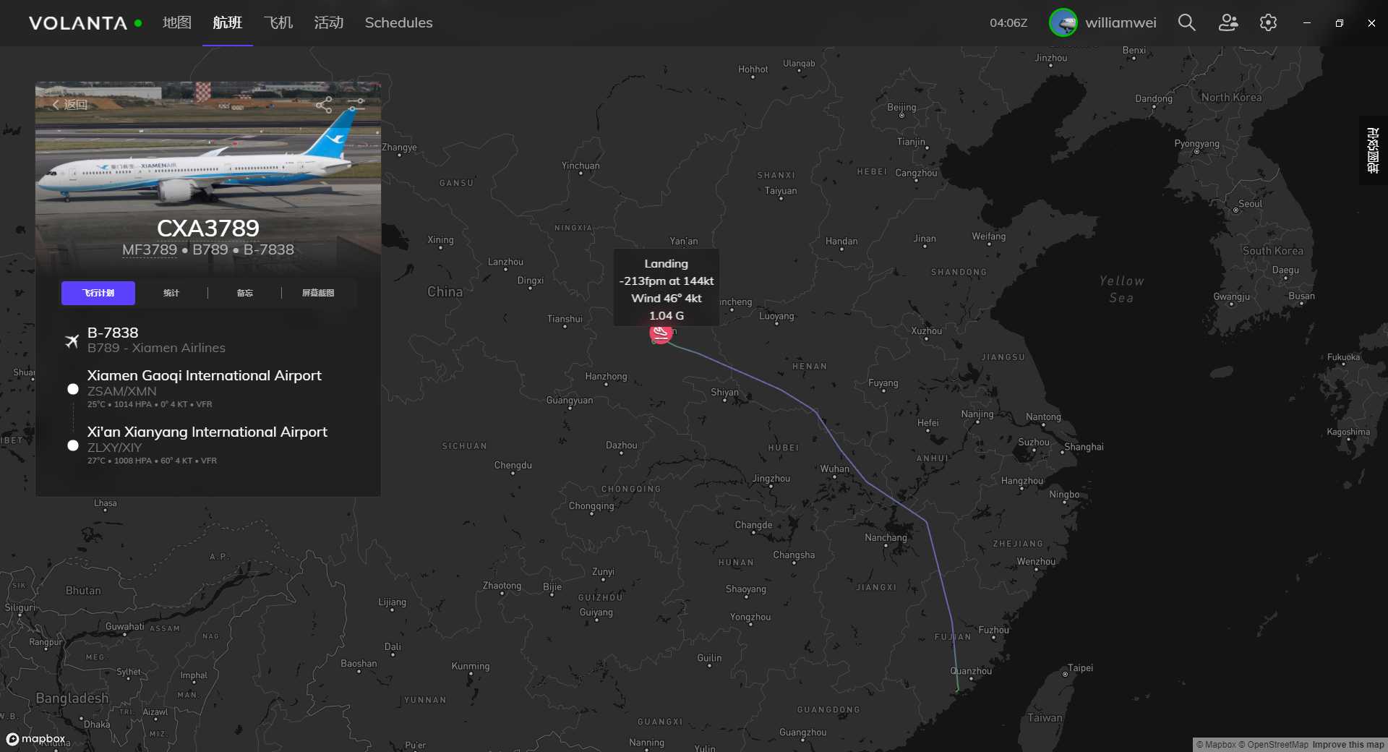Click the MF3789 flight number link
1388x752 pixels.
[150, 250]
